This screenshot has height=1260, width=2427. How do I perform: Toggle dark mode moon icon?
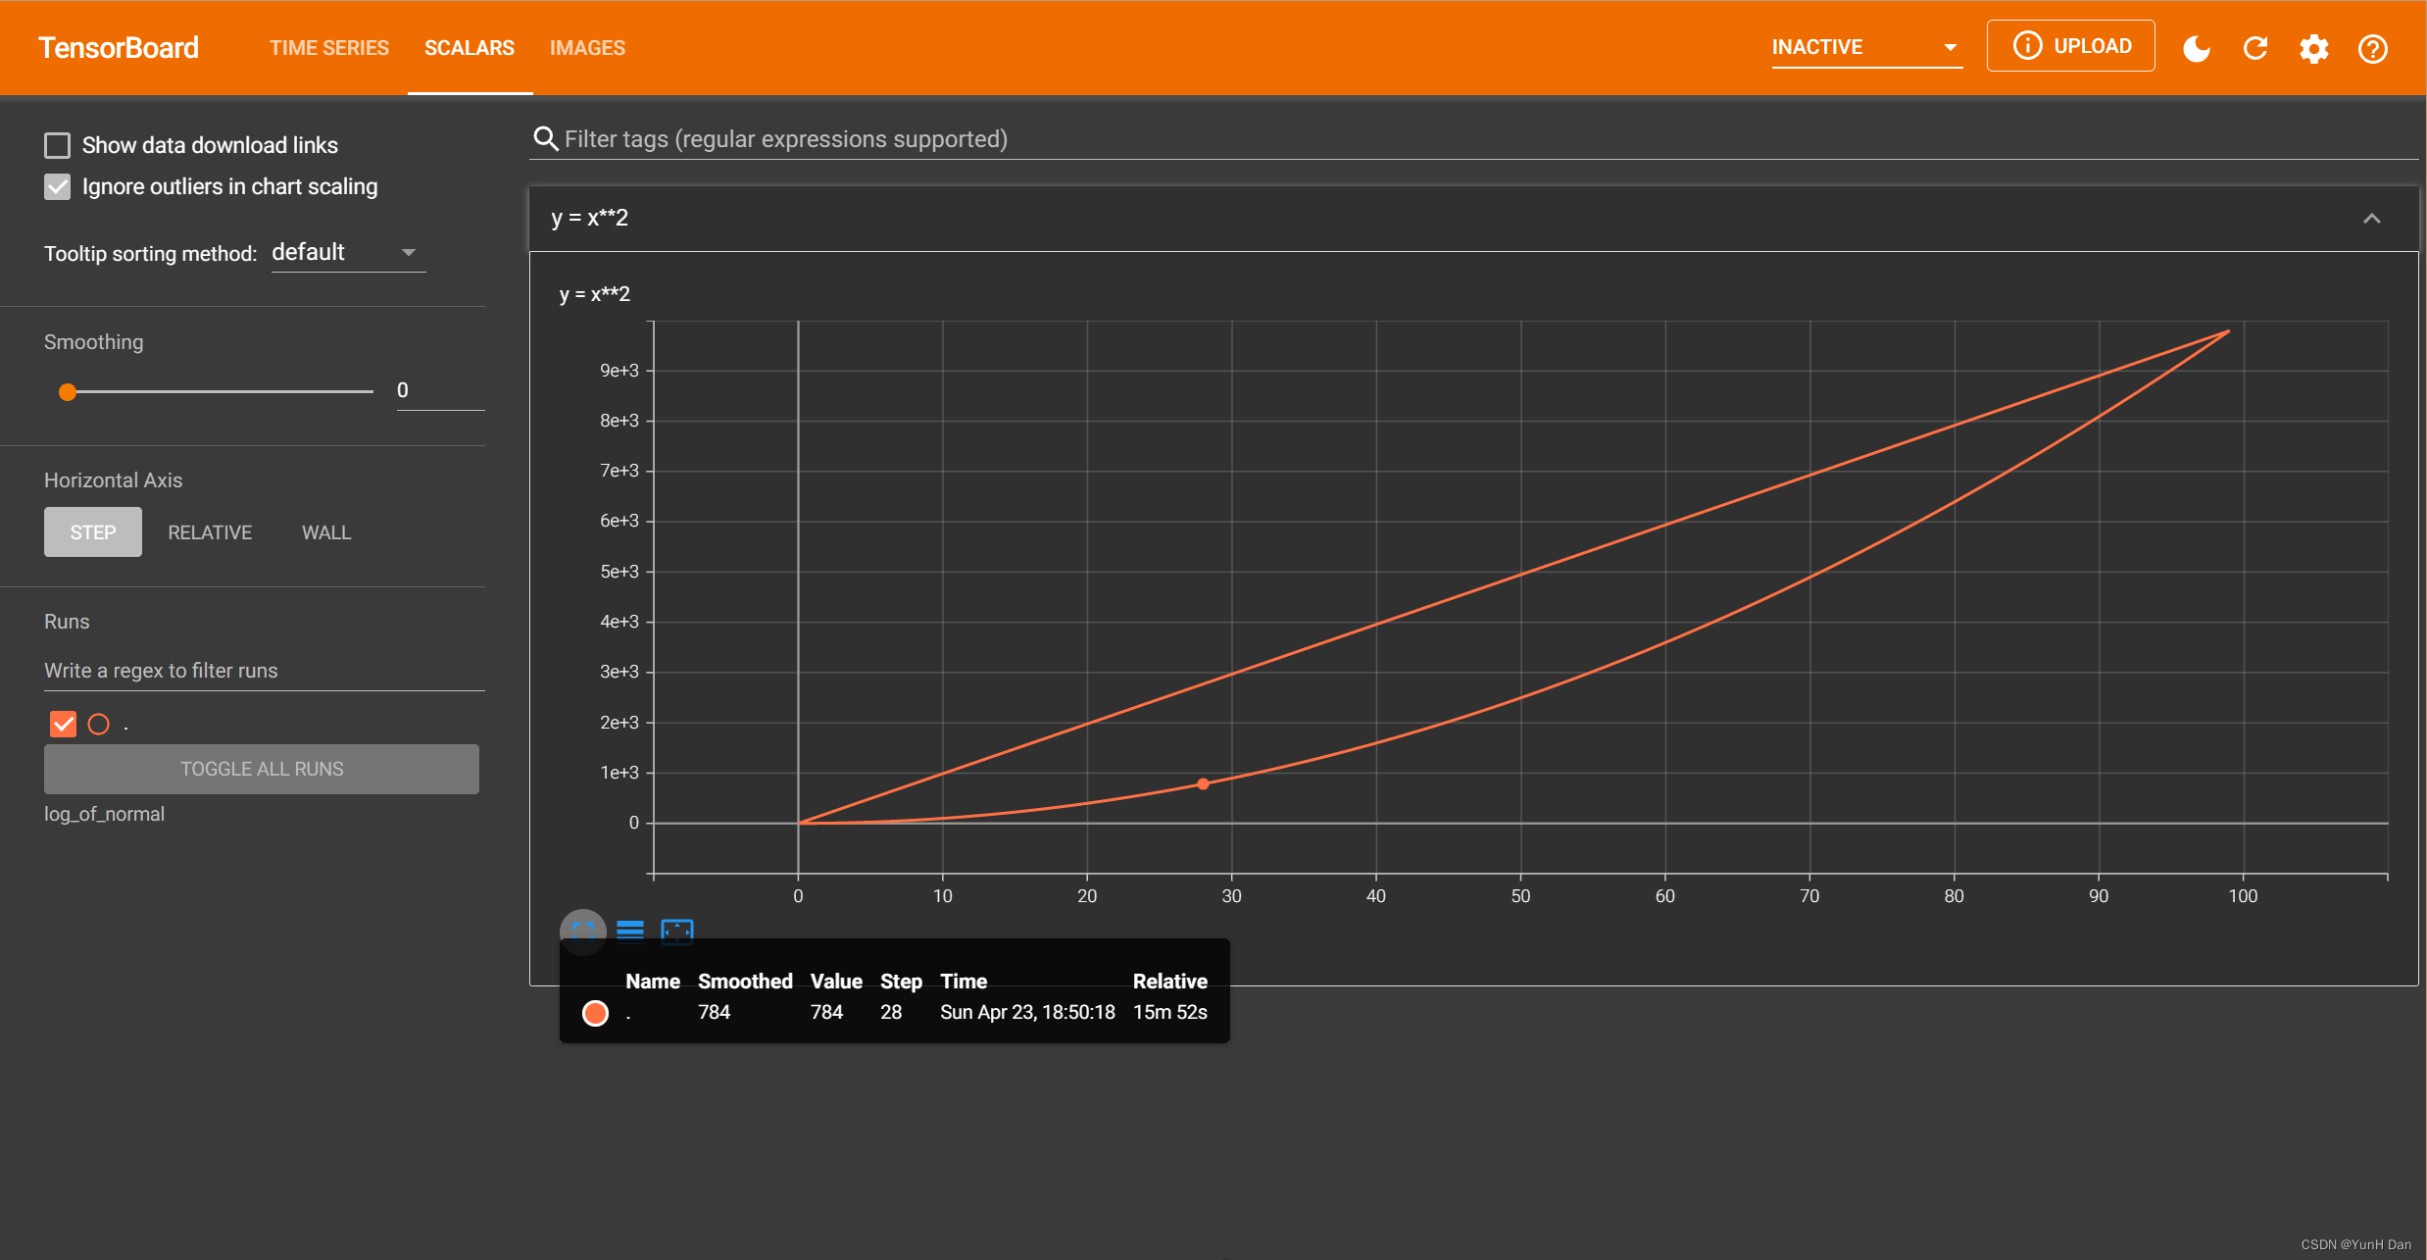pos(2197,48)
